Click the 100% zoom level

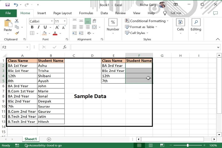click(x=213, y=146)
